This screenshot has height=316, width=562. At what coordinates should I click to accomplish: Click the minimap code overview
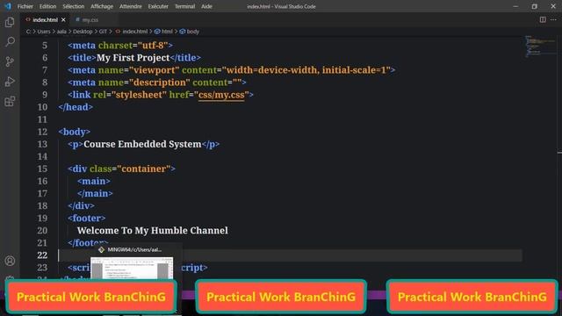(541, 47)
